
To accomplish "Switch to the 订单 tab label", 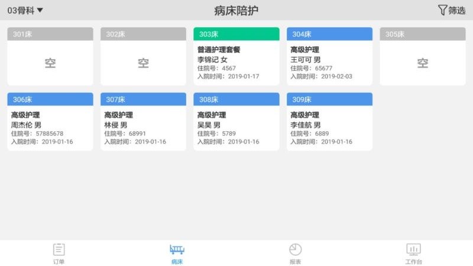I will coord(59,261).
